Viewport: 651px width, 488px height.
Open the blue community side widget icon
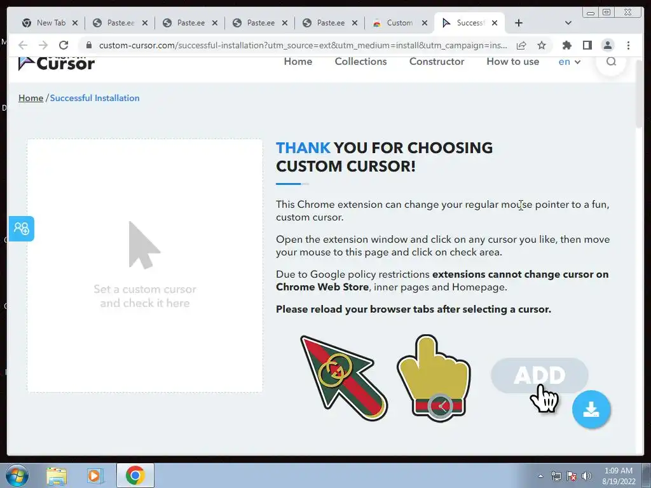pos(21,228)
